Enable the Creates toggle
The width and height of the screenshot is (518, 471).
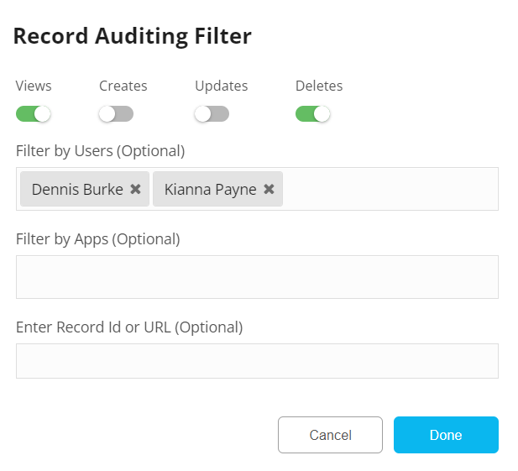click(116, 113)
